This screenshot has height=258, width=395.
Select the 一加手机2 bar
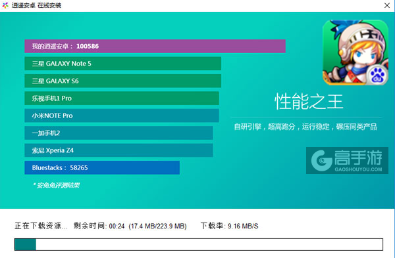click(x=118, y=133)
